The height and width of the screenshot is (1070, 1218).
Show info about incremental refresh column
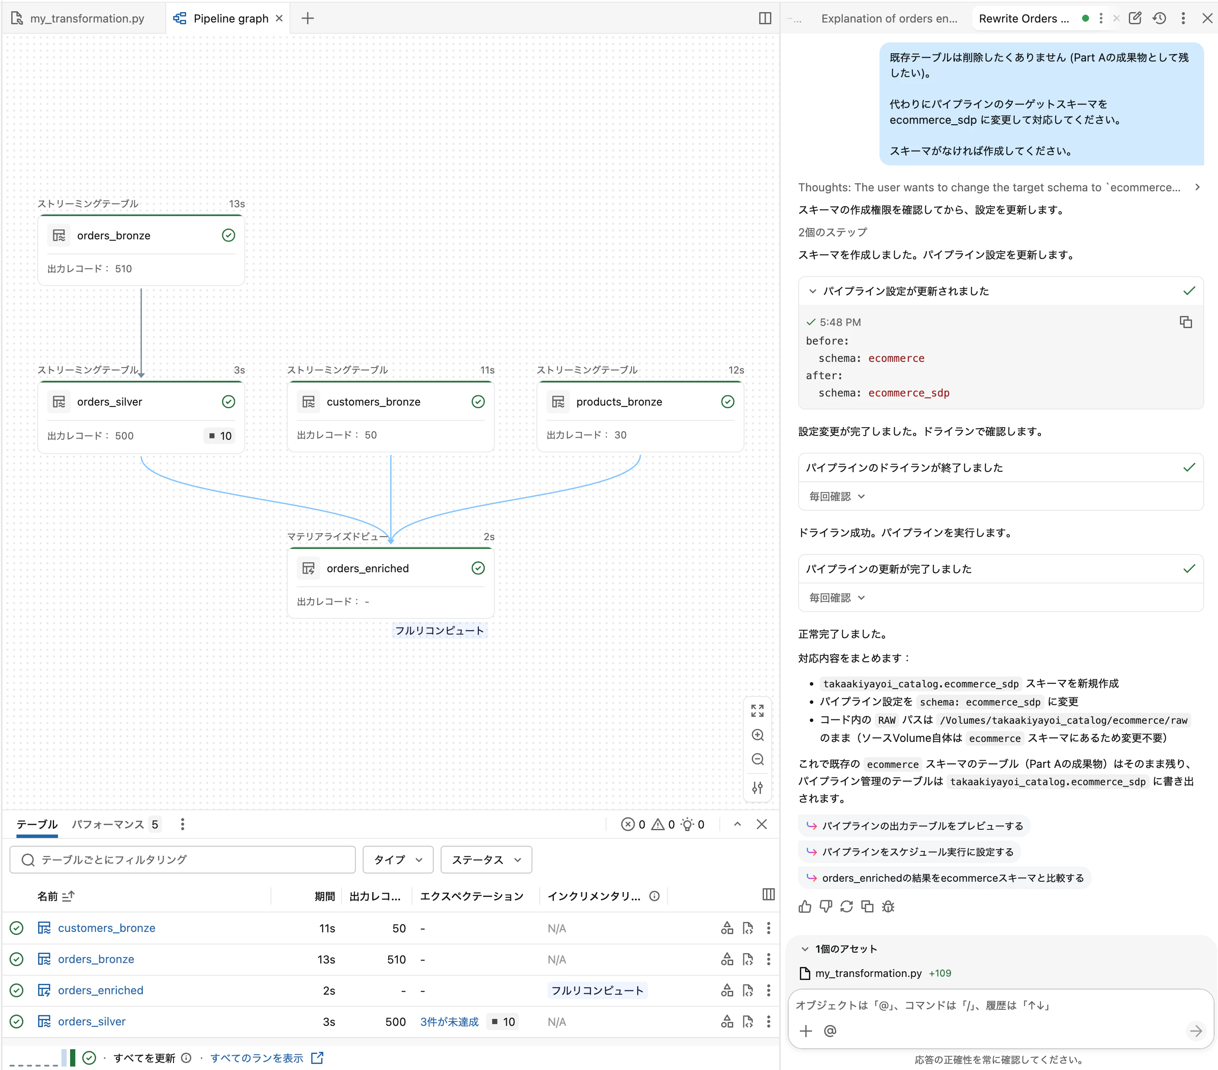point(654,896)
